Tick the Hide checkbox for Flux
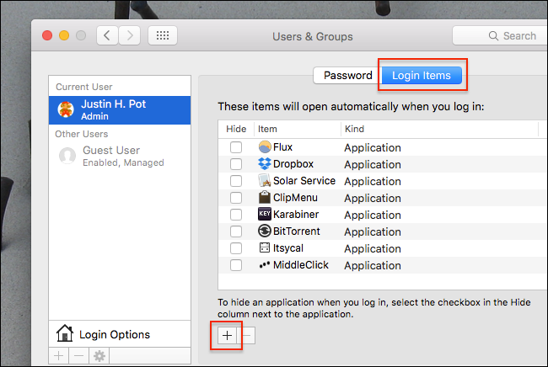Screen dimensions: 548x367 click(236, 147)
